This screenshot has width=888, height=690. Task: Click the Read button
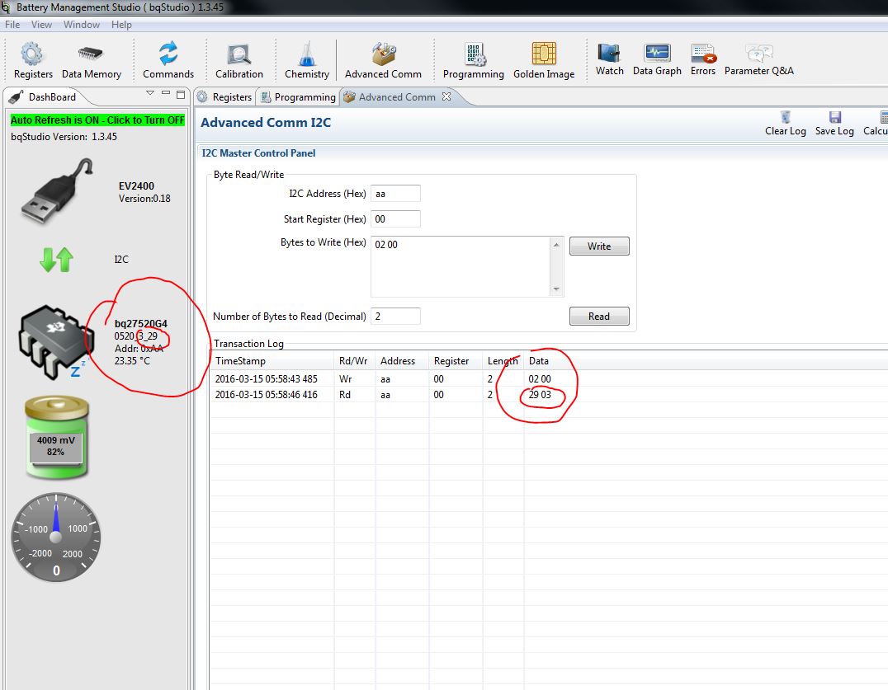point(599,317)
